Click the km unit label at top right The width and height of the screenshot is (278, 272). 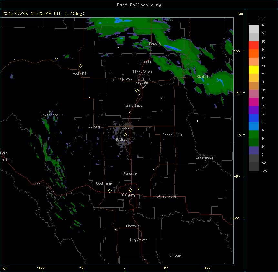point(240,14)
